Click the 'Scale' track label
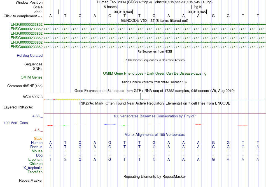Screen dimensions: 266x187 point(38,7)
